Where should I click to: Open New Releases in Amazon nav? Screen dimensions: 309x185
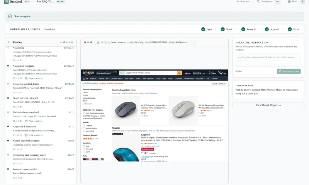[148, 79]
